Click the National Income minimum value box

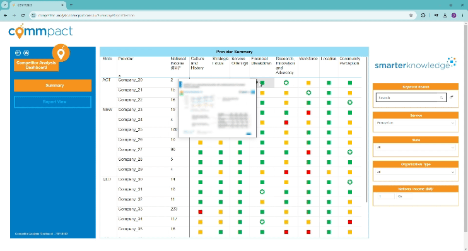pos(386,196)
